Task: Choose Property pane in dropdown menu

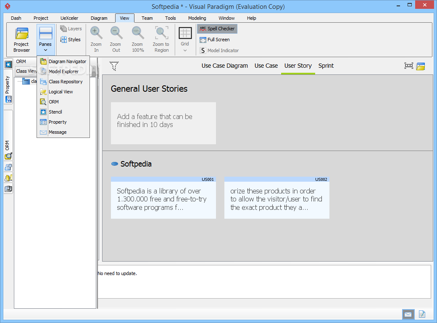Action: pos(63,122)
